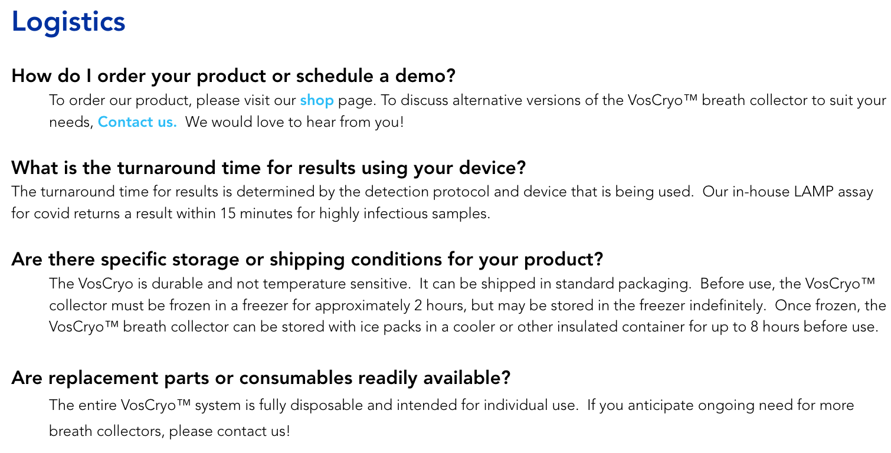Click the Contact us link
891x453 pixels.
coord(137,123)
